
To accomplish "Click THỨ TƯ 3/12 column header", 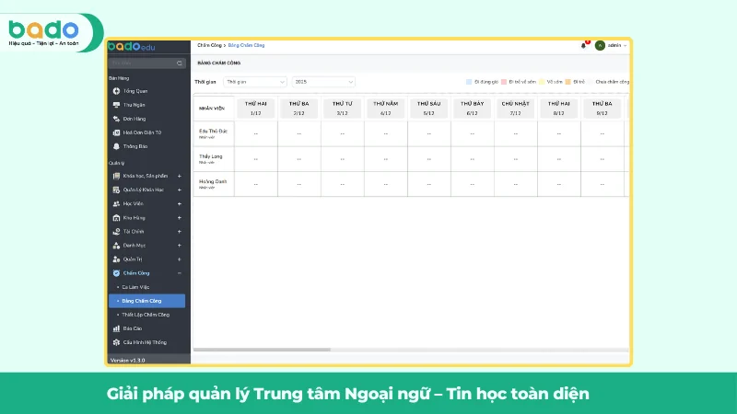I will (x=342, y=109).
